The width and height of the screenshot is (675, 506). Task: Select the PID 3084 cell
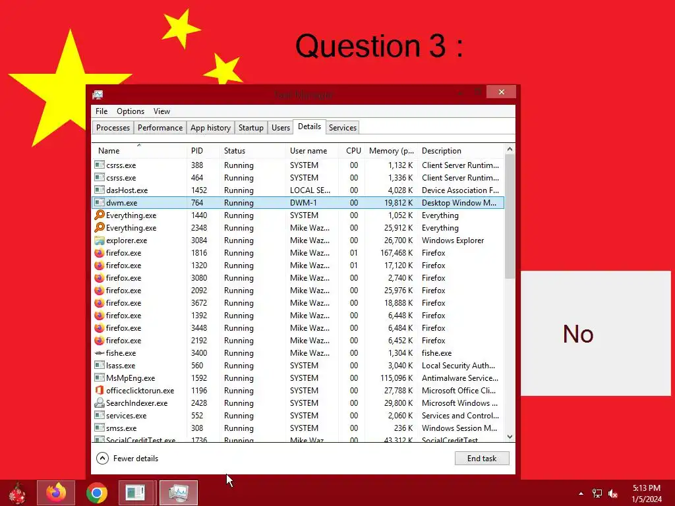(199, 240)
